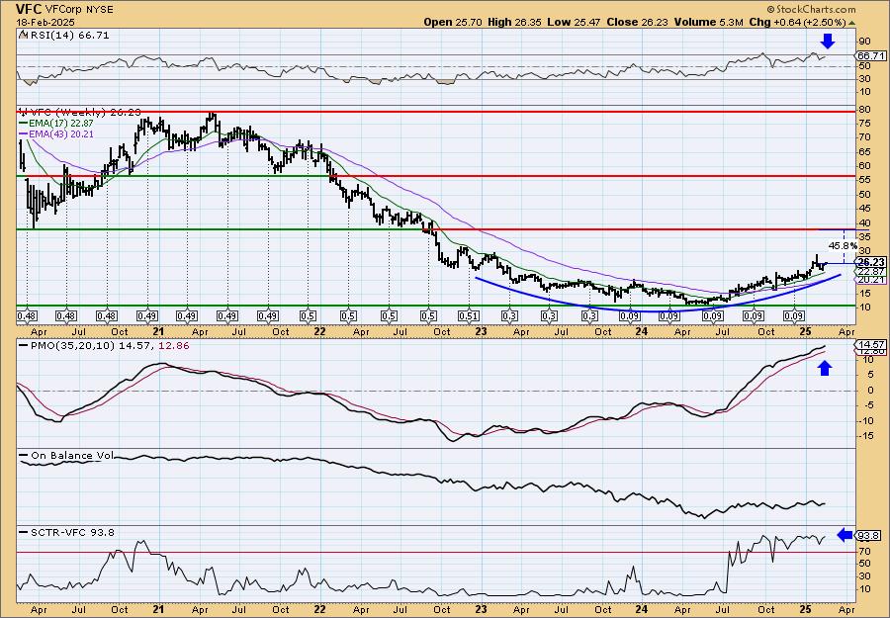Screen dimensions: 890x618
Task: Click the High 26.35 value
Action: click(x=515, y=23)
